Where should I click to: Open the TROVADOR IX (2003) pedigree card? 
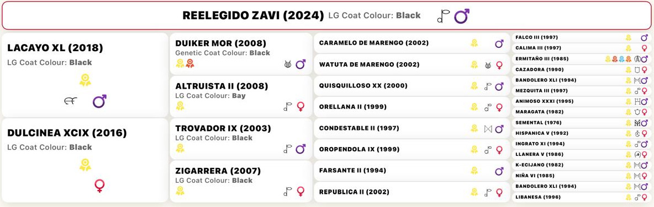pyautogui.click(x=241, y=138)
